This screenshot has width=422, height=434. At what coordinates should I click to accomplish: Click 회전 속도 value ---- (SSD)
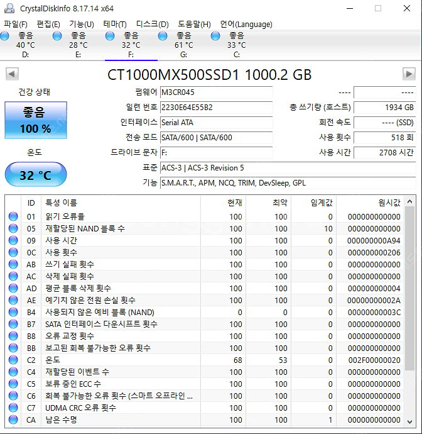(x=385, y=123)
